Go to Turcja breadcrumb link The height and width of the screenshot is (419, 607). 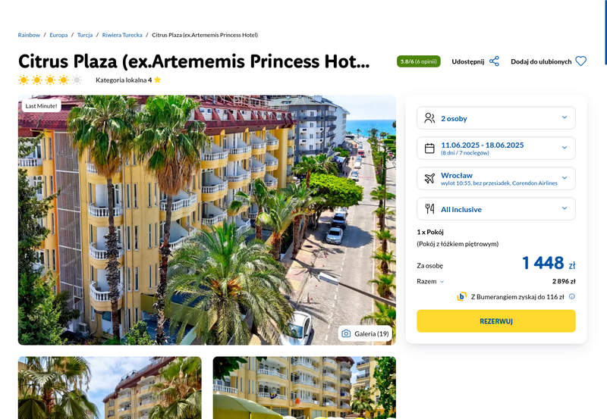[85, 35]
